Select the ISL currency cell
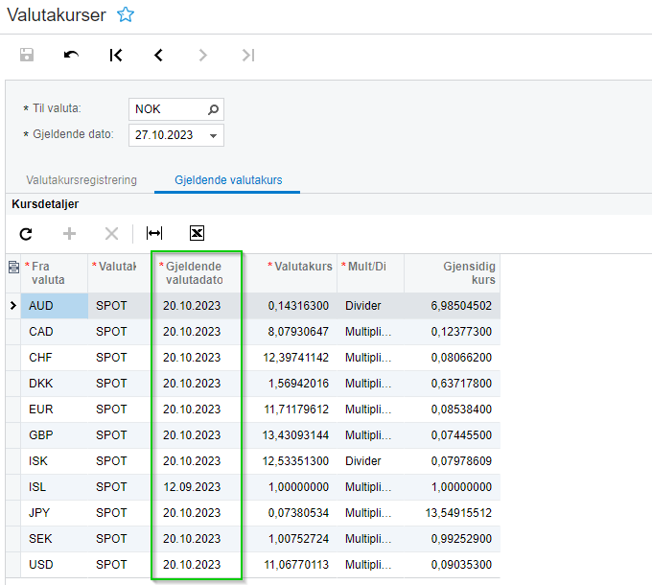The image size is (652, 585). (x=55, y=486)
